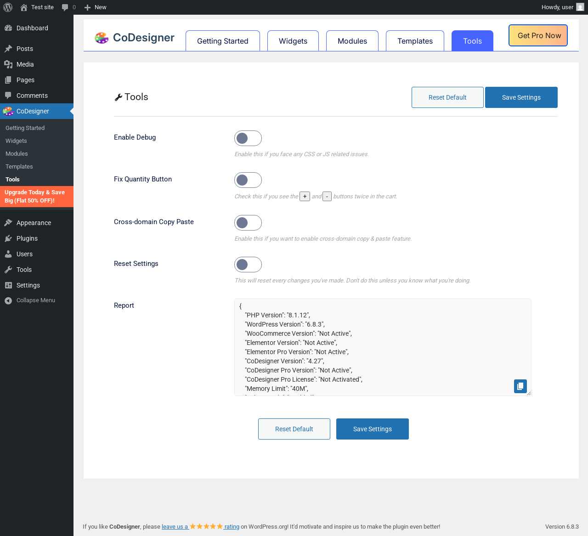Image resolution: width=588 pixels, height=536 pixels.
Task: Switch to the Widgets tab
Action: (x=293, y=41)
